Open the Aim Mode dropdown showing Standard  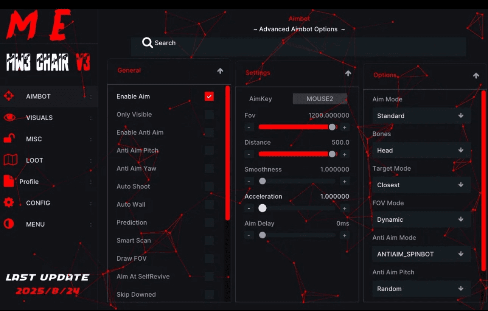(x=421, y=116)
